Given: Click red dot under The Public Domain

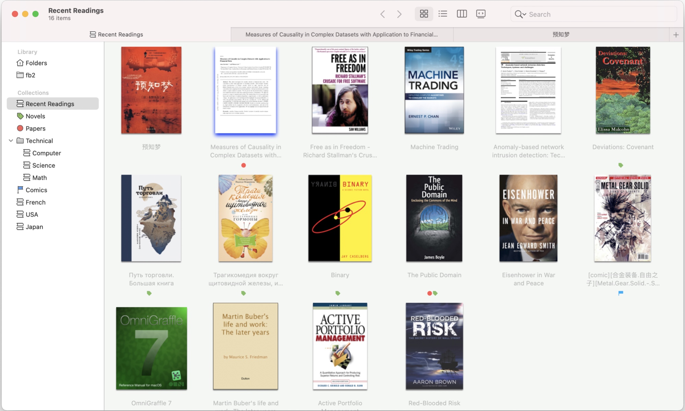Looking at the screenshot, I should 429,293.
